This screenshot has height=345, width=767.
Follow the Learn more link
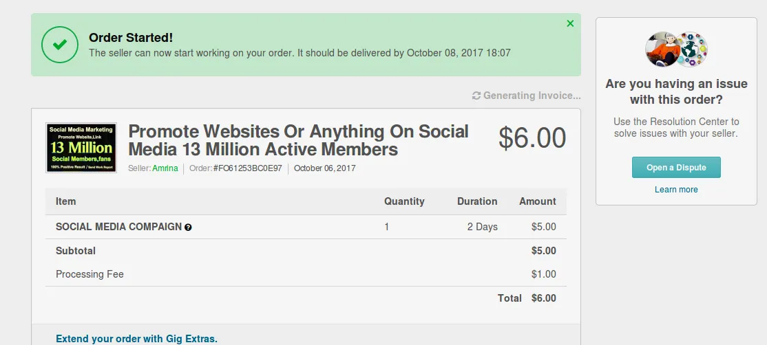676,189
